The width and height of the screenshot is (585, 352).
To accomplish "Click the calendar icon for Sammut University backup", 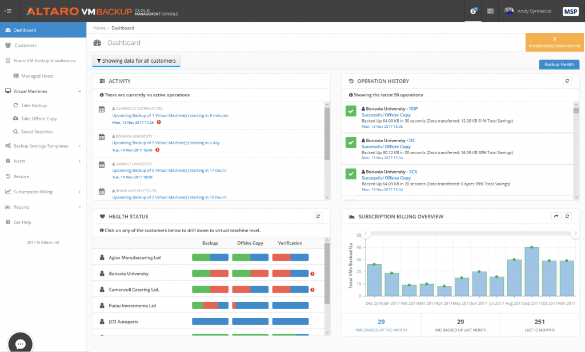I will (102, 164).
